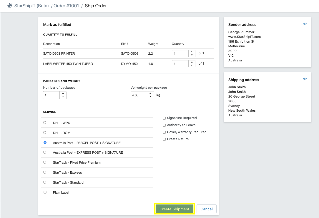This screenshot has width=319, height=218.
Task: Increase the Vol weight per package
Action: (150, 93)
